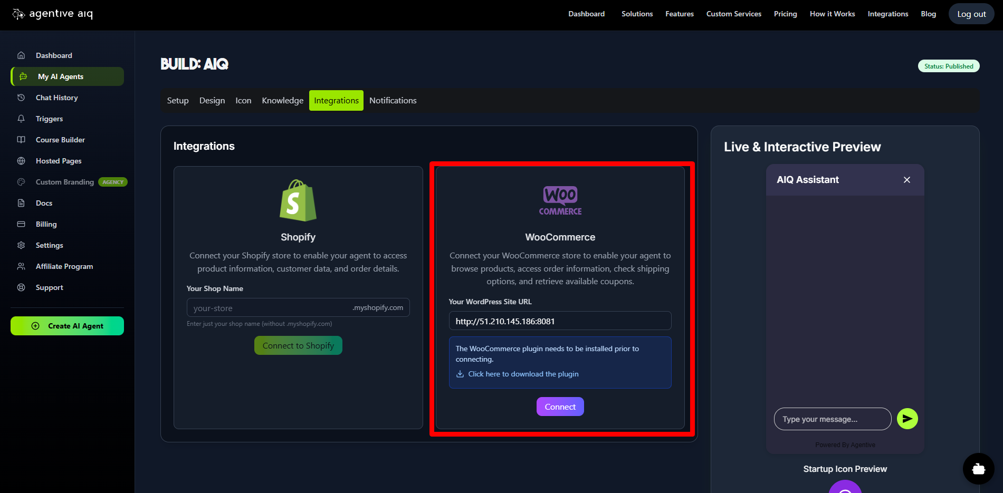Switch to the Knowledge tab
This screenshot has height=493, width=1003.
282,101
